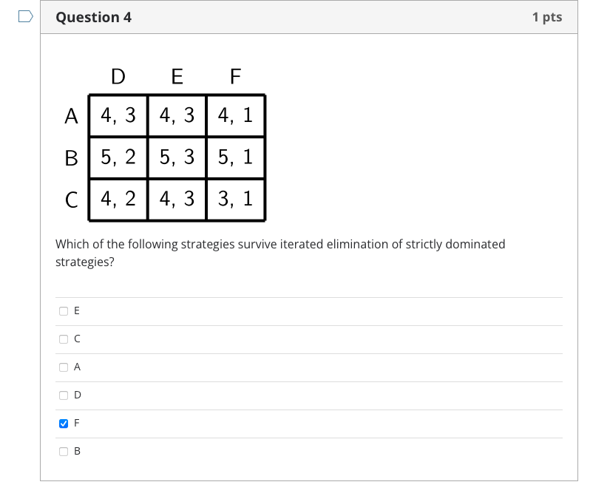Select the F answer label
Viewport: 610px width, 496px height.
(x=76, y=423)
